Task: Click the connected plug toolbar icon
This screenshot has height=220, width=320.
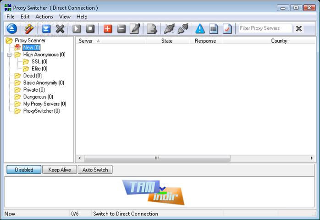Action: (183, 28)
